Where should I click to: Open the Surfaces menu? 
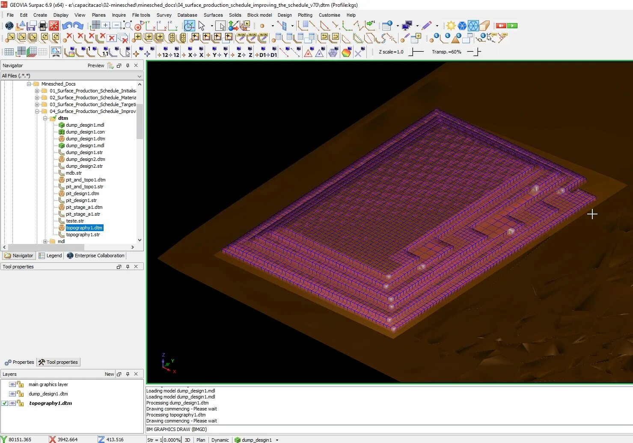213,15
